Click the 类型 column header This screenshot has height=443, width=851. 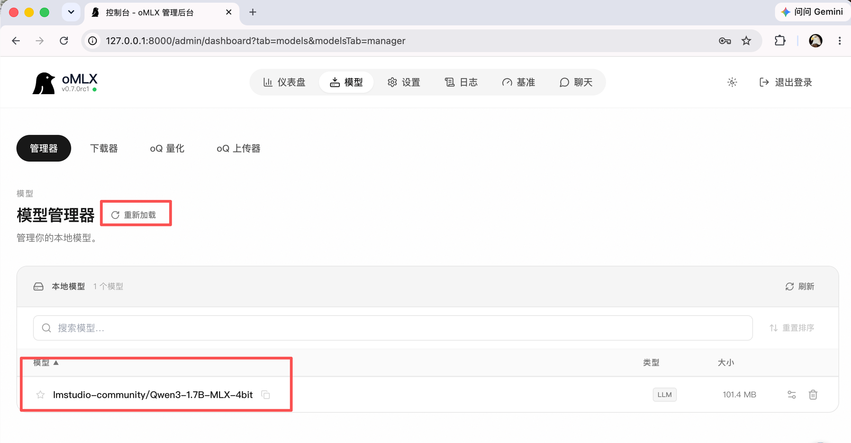[x=651, y=363]
